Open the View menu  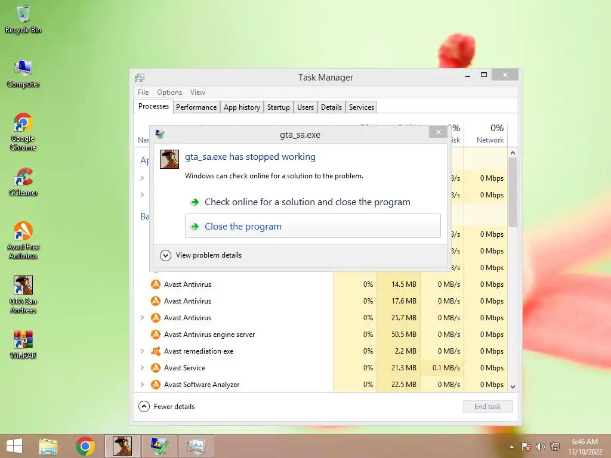(x=198, y=92)
